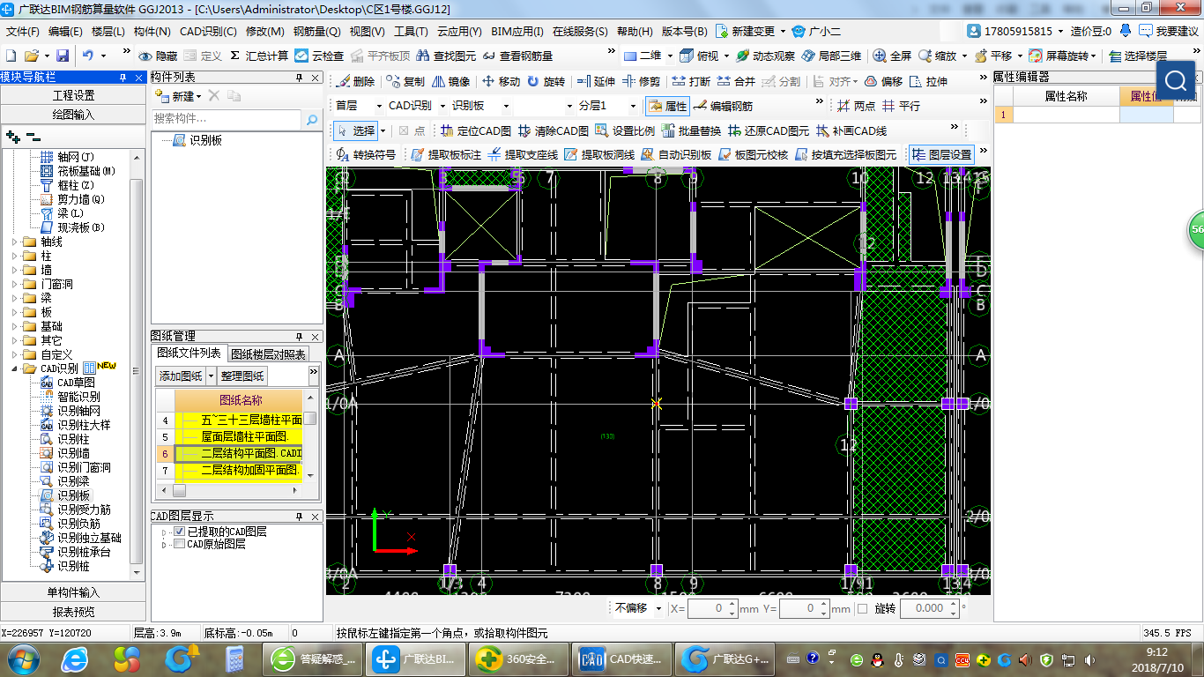
Task: Open Internet Explorer from the taskbar
Action: [74, 658]
